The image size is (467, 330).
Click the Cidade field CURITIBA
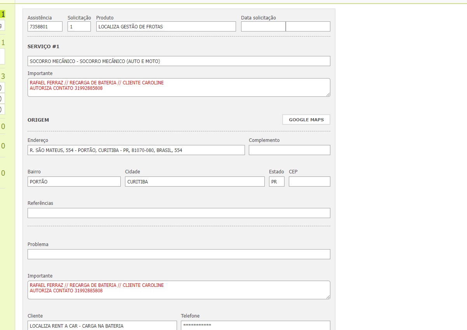coord(195,182)
